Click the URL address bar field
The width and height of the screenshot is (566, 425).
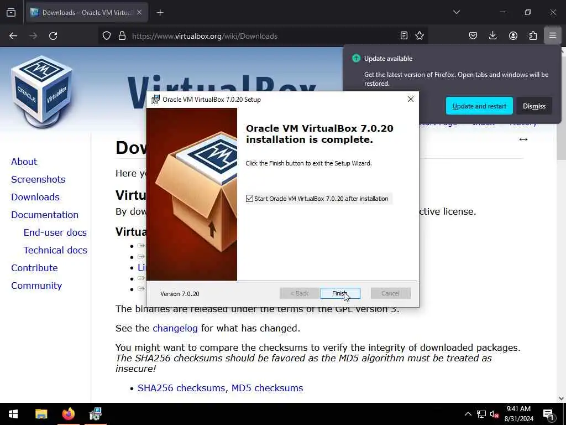pos(264,36)
